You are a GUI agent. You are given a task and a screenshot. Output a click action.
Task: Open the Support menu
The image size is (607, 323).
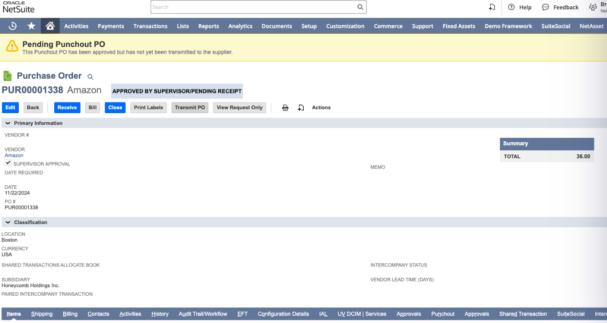423,26
